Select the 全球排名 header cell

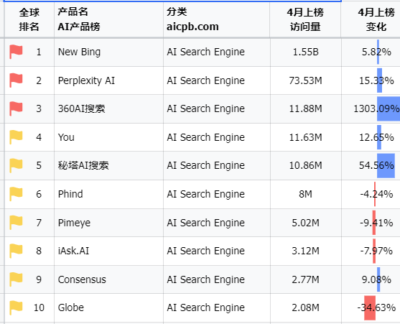click(x=29, y=19)
